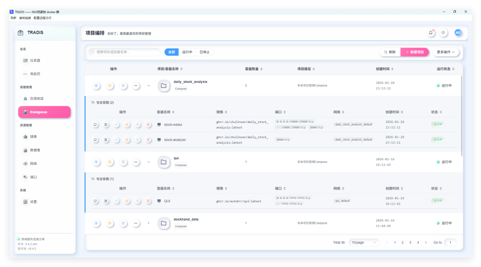Open 网络 in the sidebar
The image size is (481, 267).
tap(45, 164)
